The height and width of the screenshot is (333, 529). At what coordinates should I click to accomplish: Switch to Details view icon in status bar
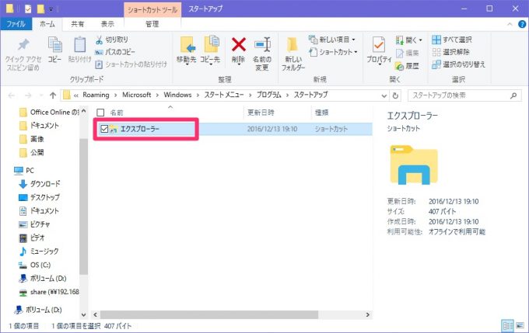click(507, 325)
